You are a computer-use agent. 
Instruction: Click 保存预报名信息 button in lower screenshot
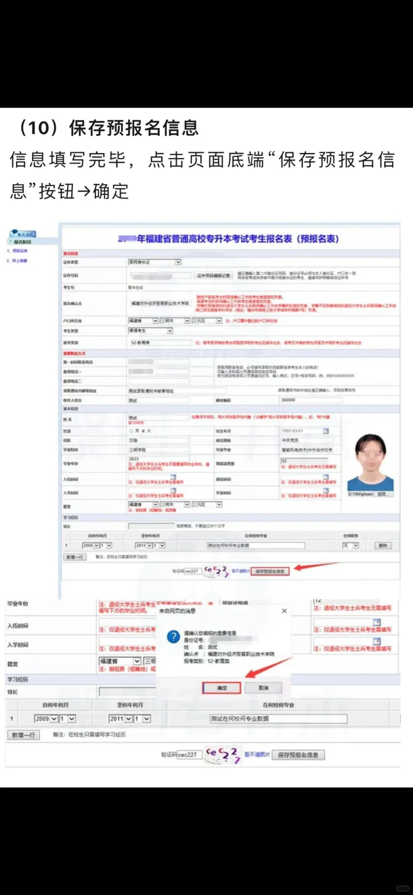tap(298, 755)
